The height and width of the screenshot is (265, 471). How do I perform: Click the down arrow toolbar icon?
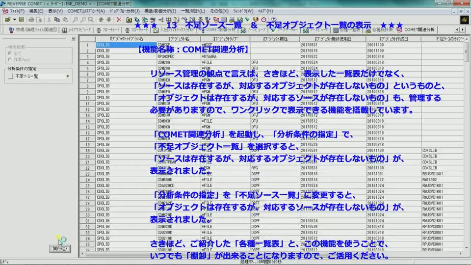click(108, 20)
